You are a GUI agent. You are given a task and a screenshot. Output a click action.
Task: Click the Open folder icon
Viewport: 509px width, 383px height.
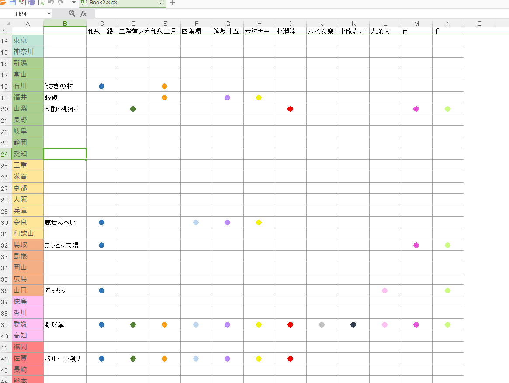[x=3, y=3]
